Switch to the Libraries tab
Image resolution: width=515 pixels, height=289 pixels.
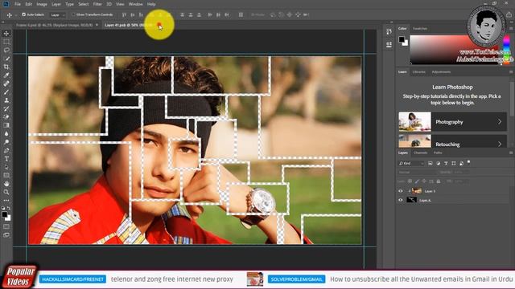click(x=418, y=71)
